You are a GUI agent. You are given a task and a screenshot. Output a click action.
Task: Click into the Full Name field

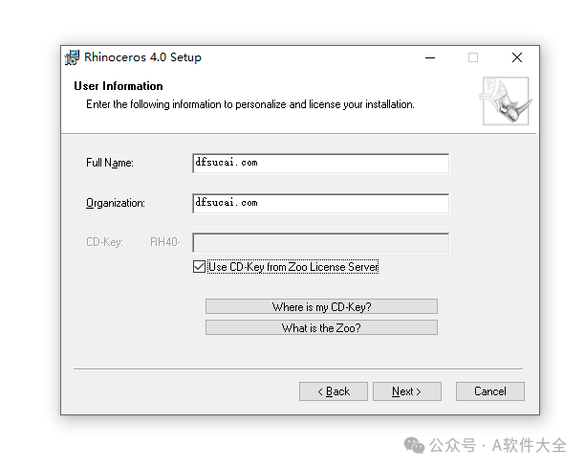pyautogui.click(x=321, y=164)
